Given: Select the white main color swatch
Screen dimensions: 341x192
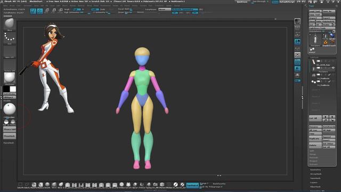Looking at the screenshot, I should click(x=13, y=89).
